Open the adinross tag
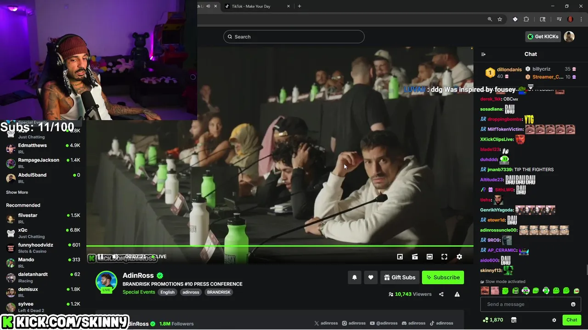The height and width of the screenshot is (330, 588). [x=191, y=292]
